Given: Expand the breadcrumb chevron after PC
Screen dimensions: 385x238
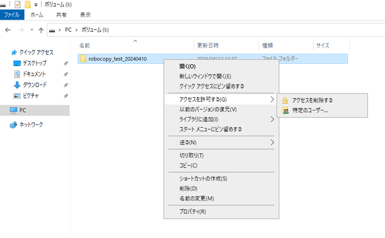Looking at the screenshot, I should click(x=77, y=30).
